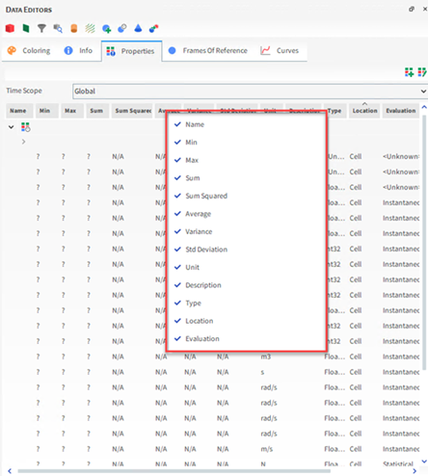Open the Time Scope Global dropdown

click(x=250, y=92)
